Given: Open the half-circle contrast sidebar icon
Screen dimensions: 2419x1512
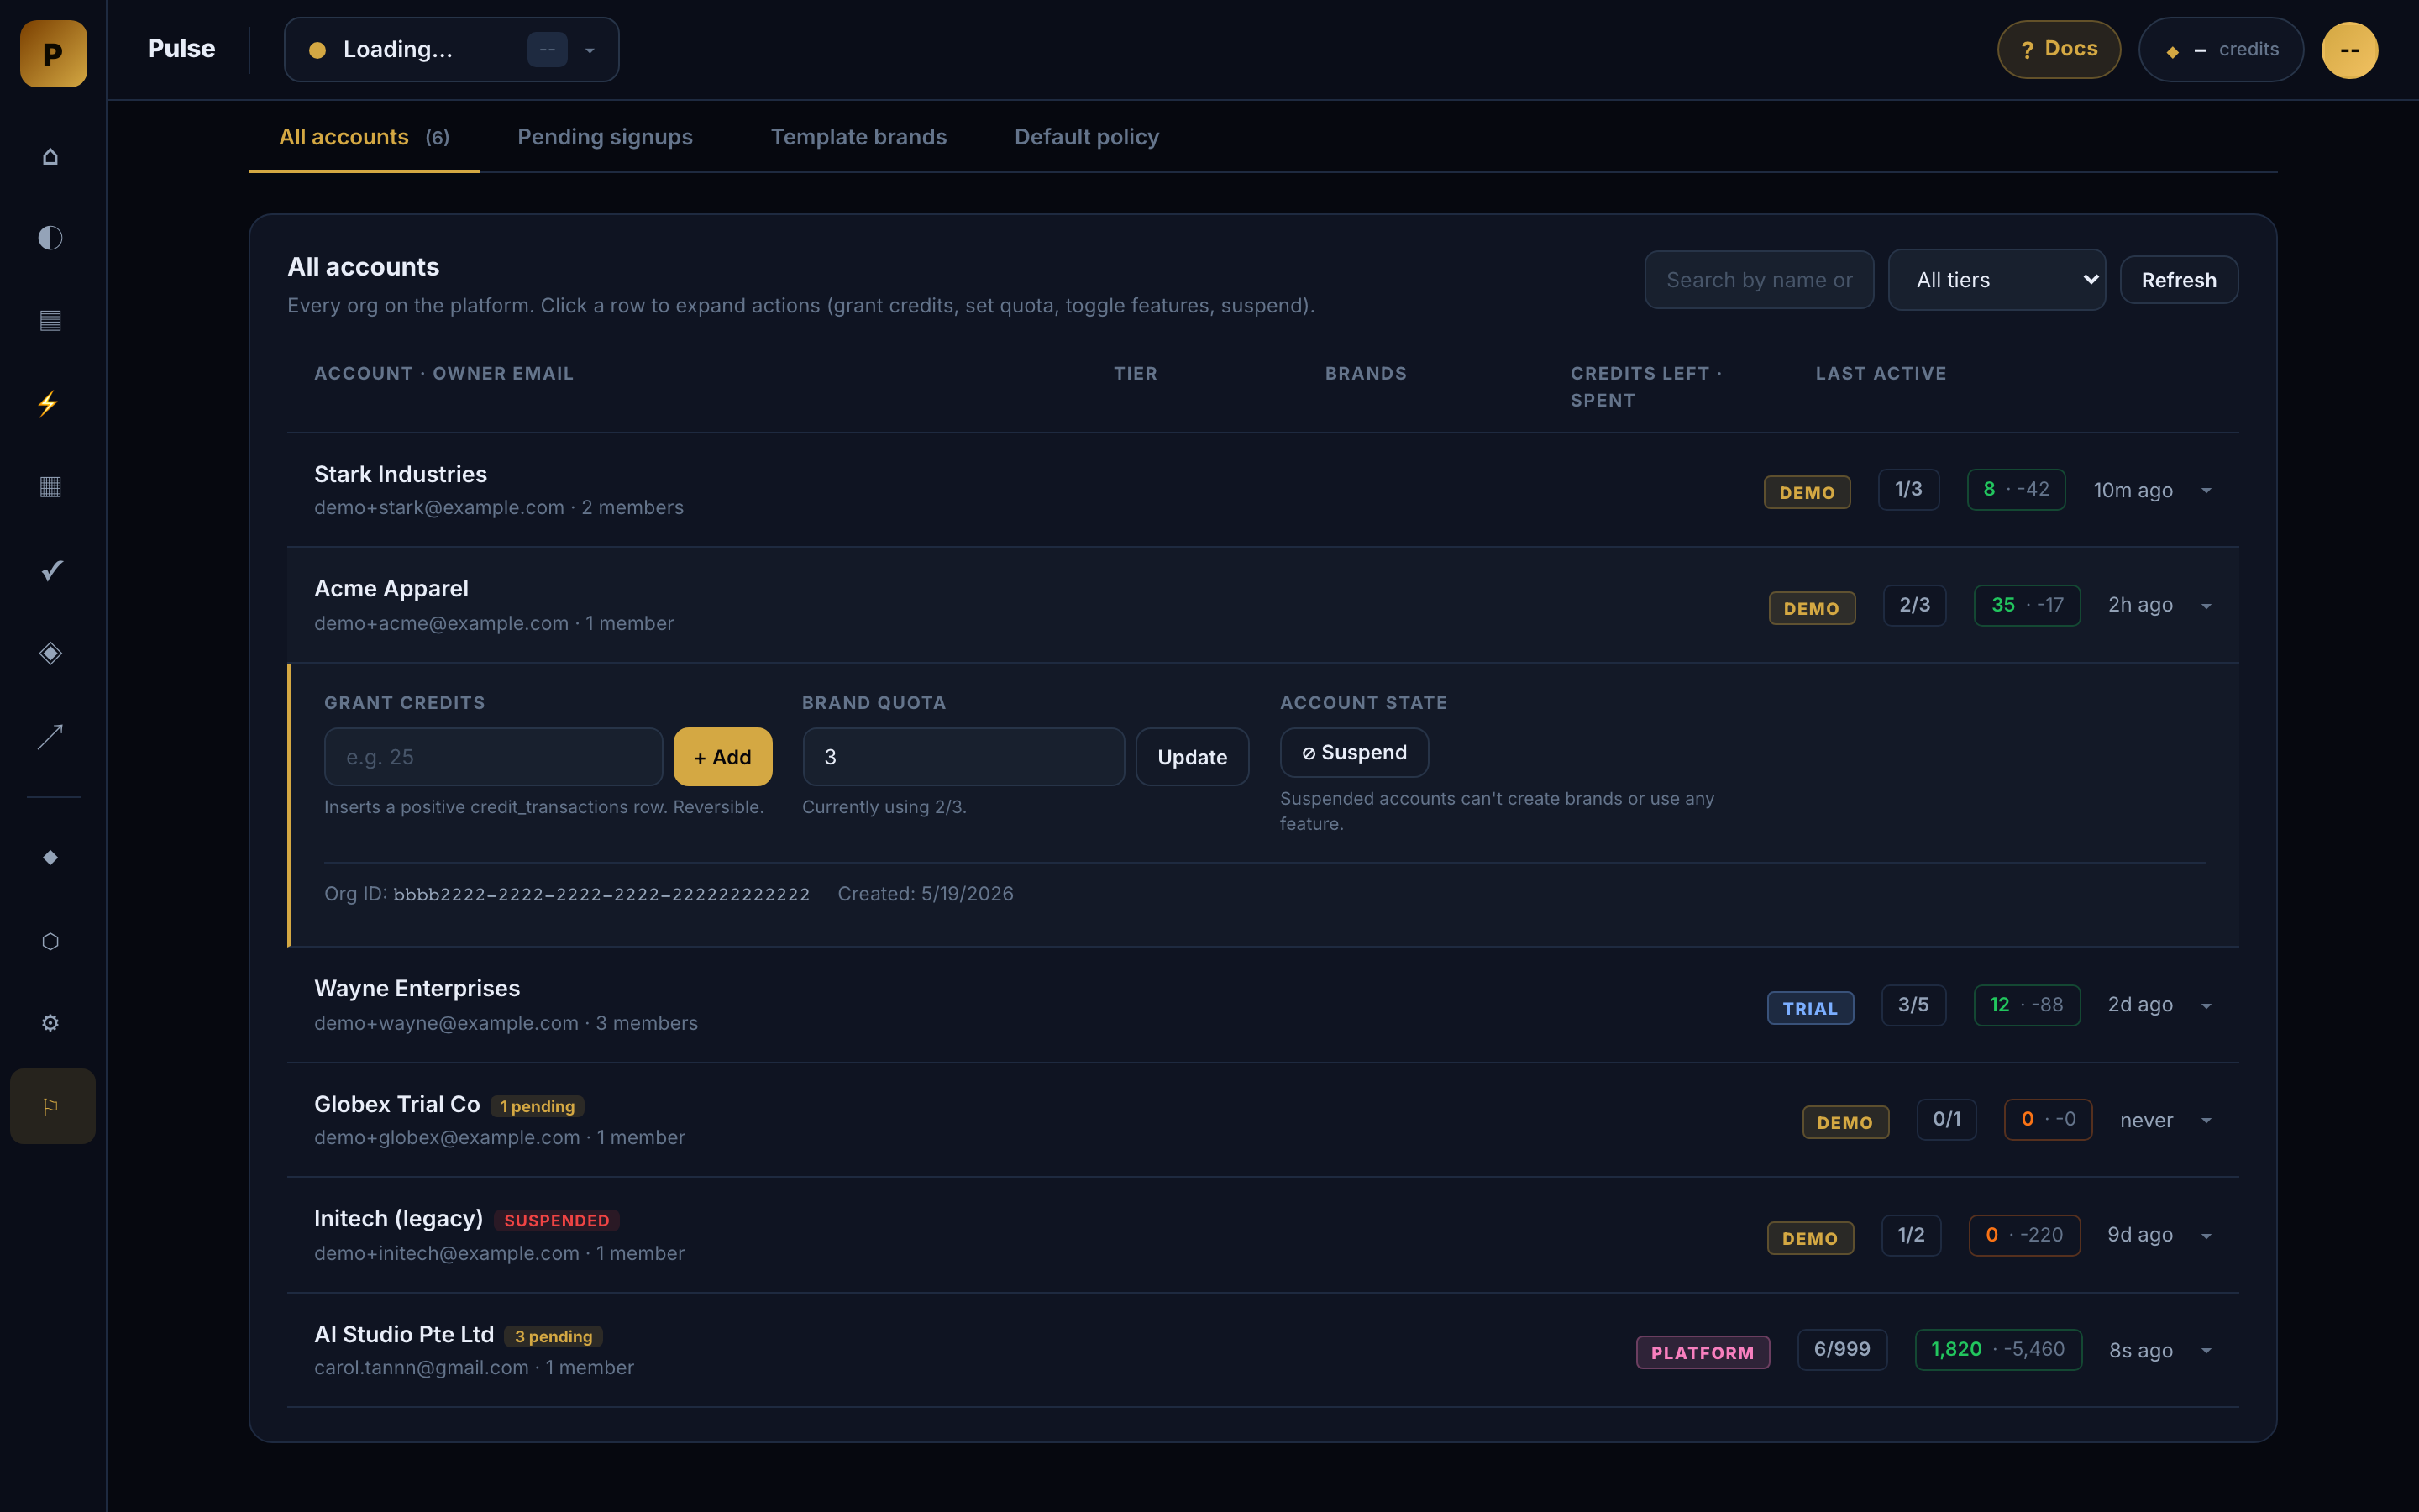Looking at the screenshot, I should (50, 238).
